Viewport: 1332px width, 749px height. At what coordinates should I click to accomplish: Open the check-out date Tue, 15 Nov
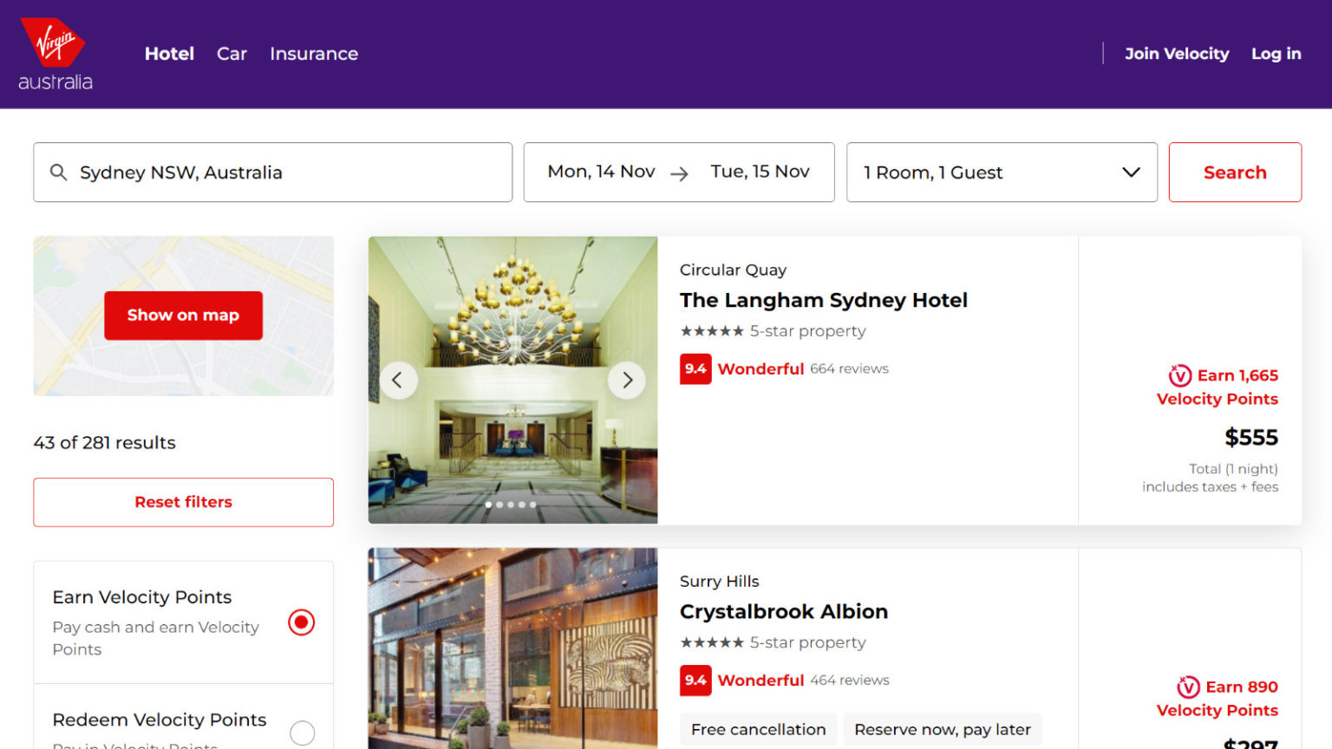pos(760,171)
